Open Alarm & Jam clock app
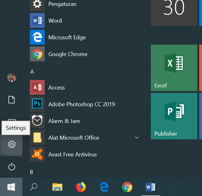The width and height of the screenshot is (202, 196). point(64,121)
